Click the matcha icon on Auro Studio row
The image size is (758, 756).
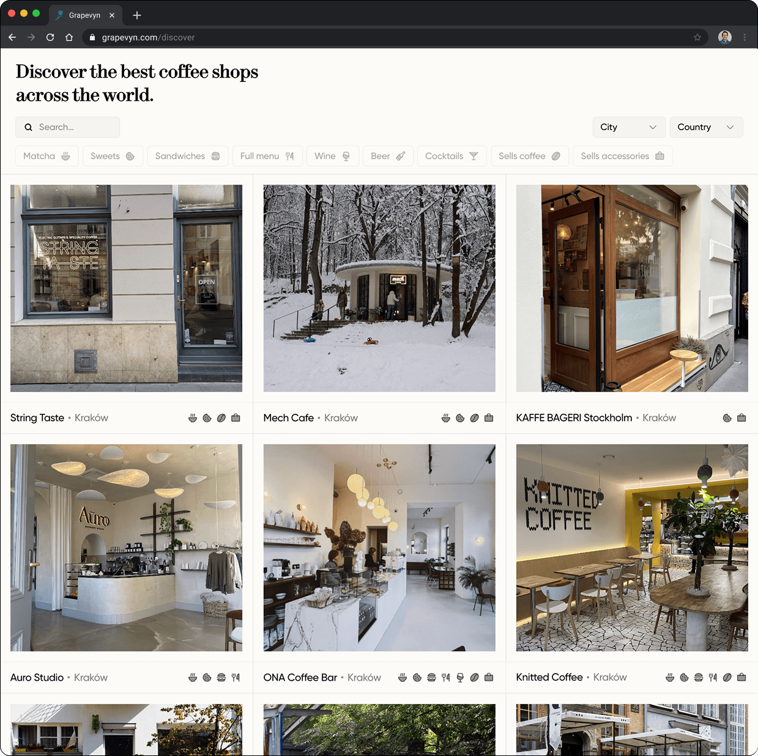pyautogui.click(x=193, y=677)
